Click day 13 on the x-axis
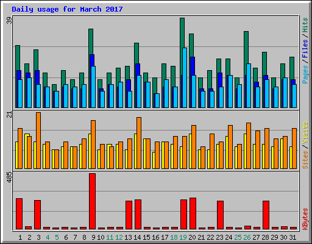 click(128, 237)
